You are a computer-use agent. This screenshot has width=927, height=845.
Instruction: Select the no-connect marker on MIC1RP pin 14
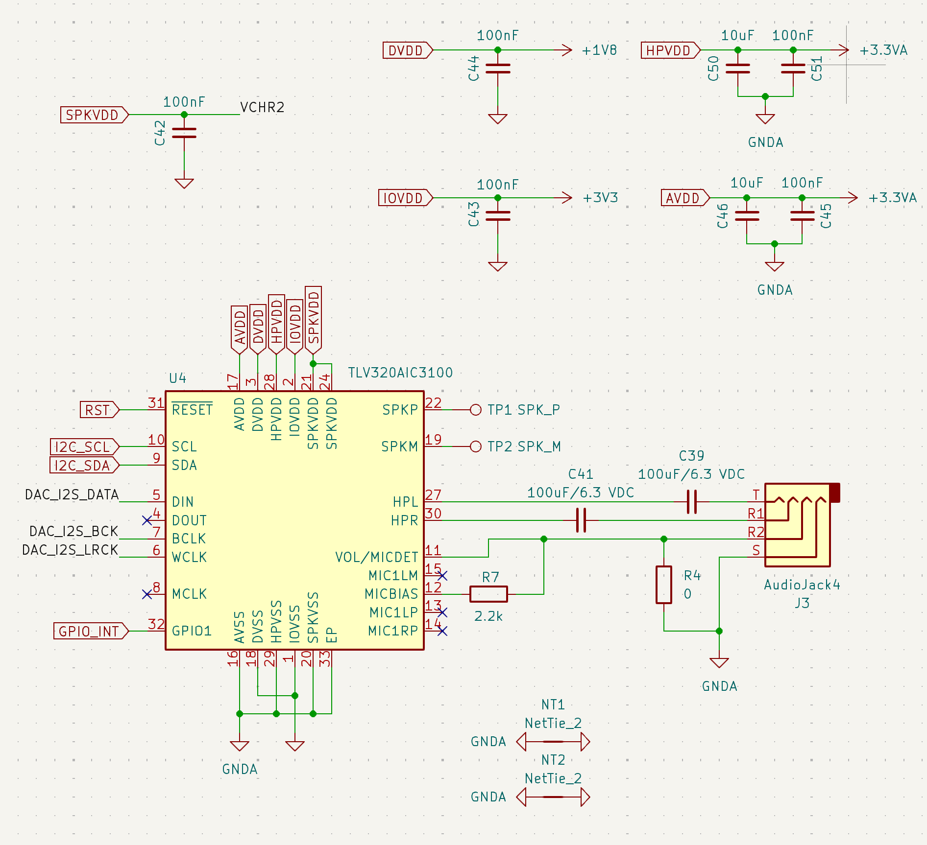point(442,631)
